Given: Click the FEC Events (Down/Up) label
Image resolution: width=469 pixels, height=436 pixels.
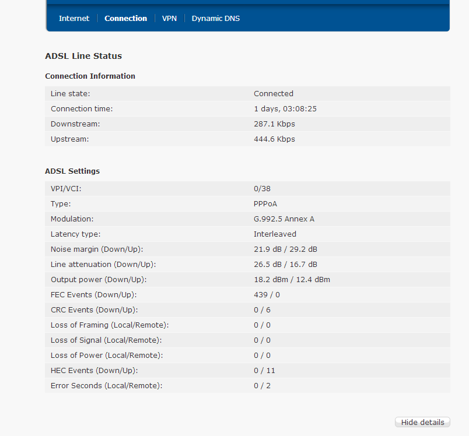Looking at the screenshot, I should tap(93, 295).
